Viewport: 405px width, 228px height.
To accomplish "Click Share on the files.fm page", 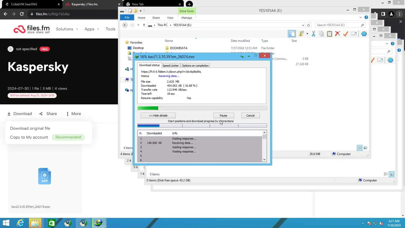I will click(48, 114).
